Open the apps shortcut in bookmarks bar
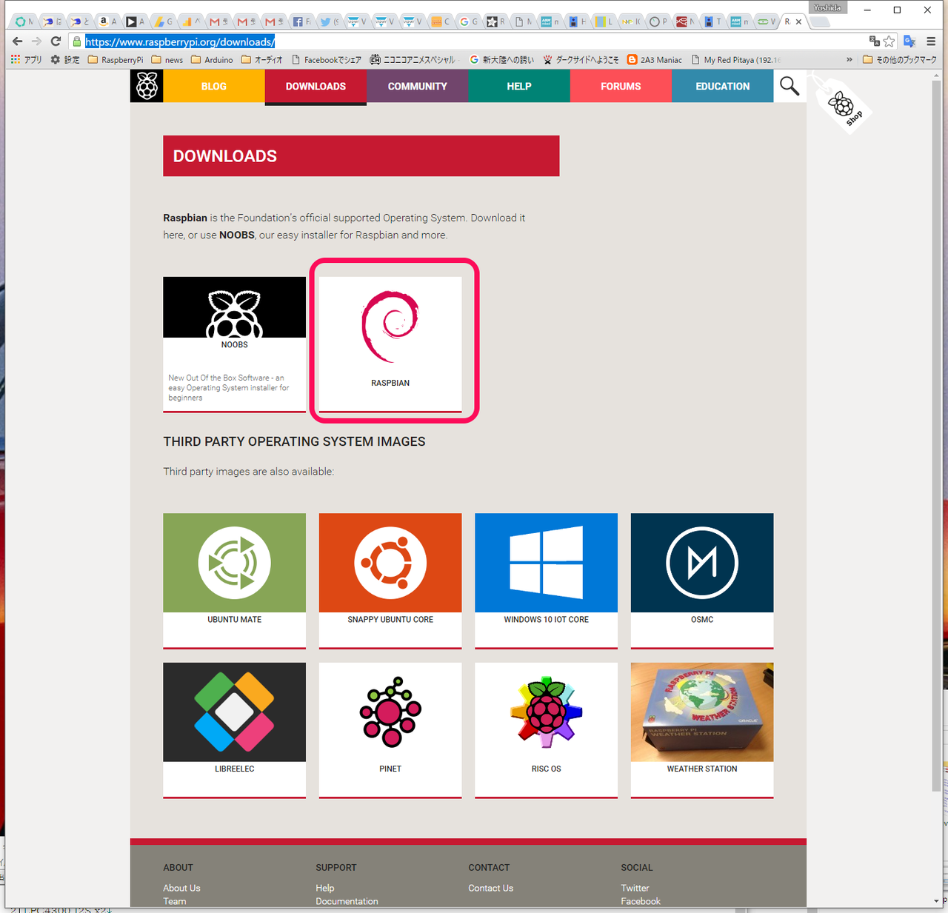This screenshot has width=948, height=913. tap(26, 60)
